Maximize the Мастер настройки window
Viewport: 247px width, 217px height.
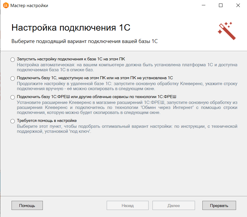pyautogui.click(x=221, y=5)
